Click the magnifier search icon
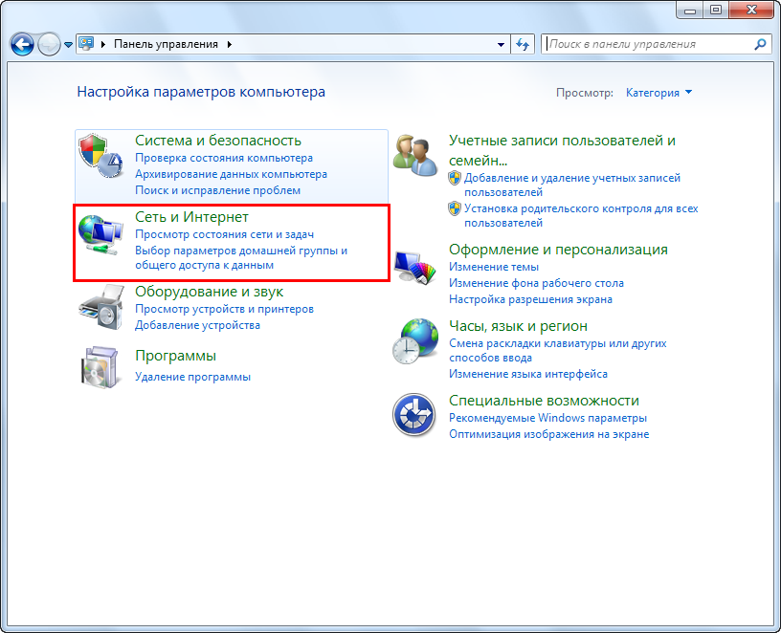Viewport: 781px width, 633px height. [760, 44]
